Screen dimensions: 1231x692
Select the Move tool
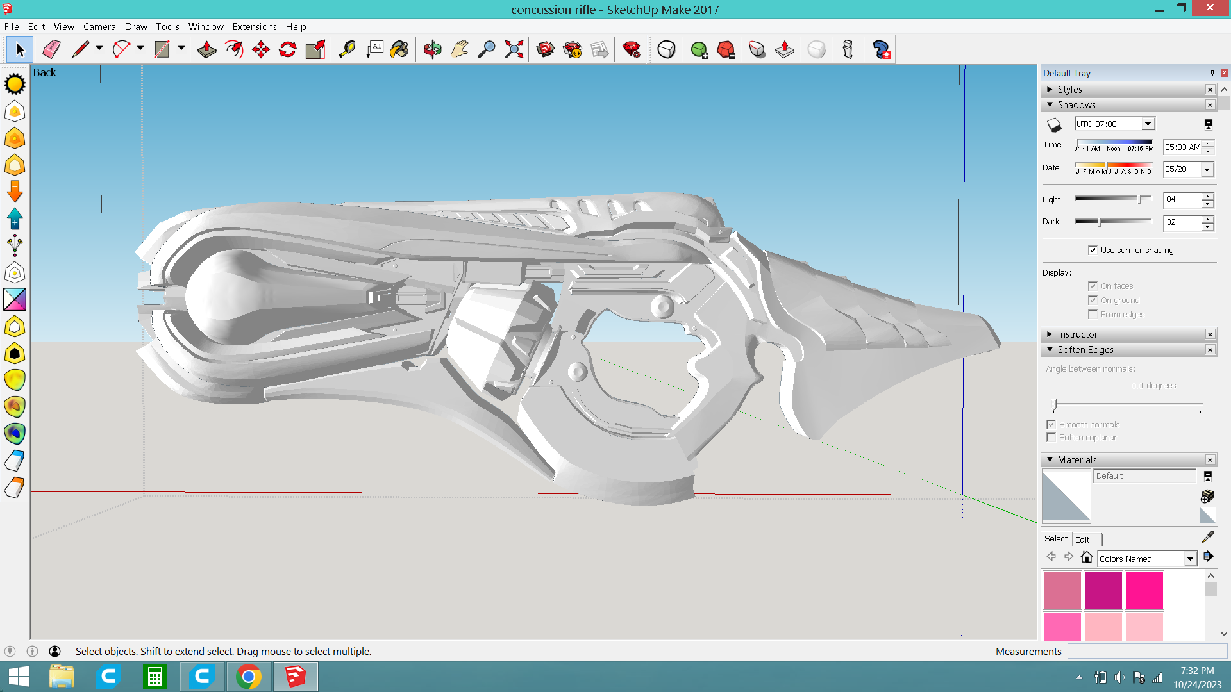pos(261,49)
